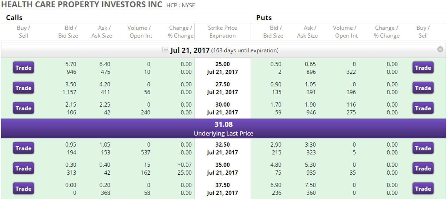Click the 31.08 Underlying Last Price bar
Screen dimensions: 447x199
click(224, 128)
